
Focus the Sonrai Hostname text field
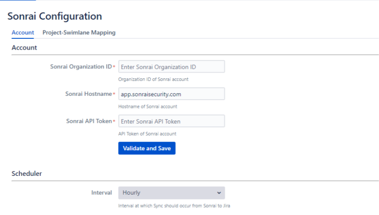point(171,94)
